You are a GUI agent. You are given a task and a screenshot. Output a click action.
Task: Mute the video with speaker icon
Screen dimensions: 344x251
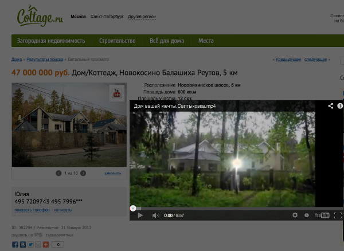point(155,215)
